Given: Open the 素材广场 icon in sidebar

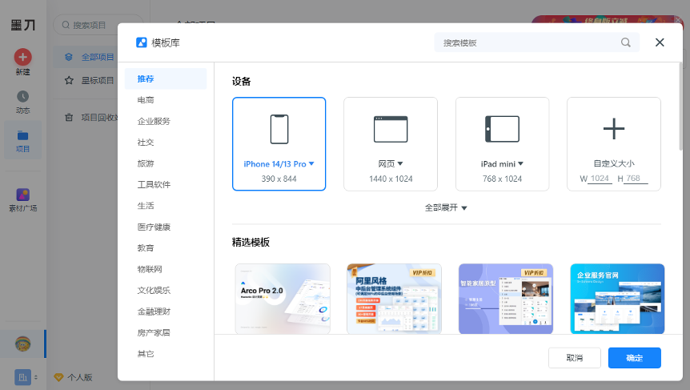Looking at the screenshot, I should 23,195.
